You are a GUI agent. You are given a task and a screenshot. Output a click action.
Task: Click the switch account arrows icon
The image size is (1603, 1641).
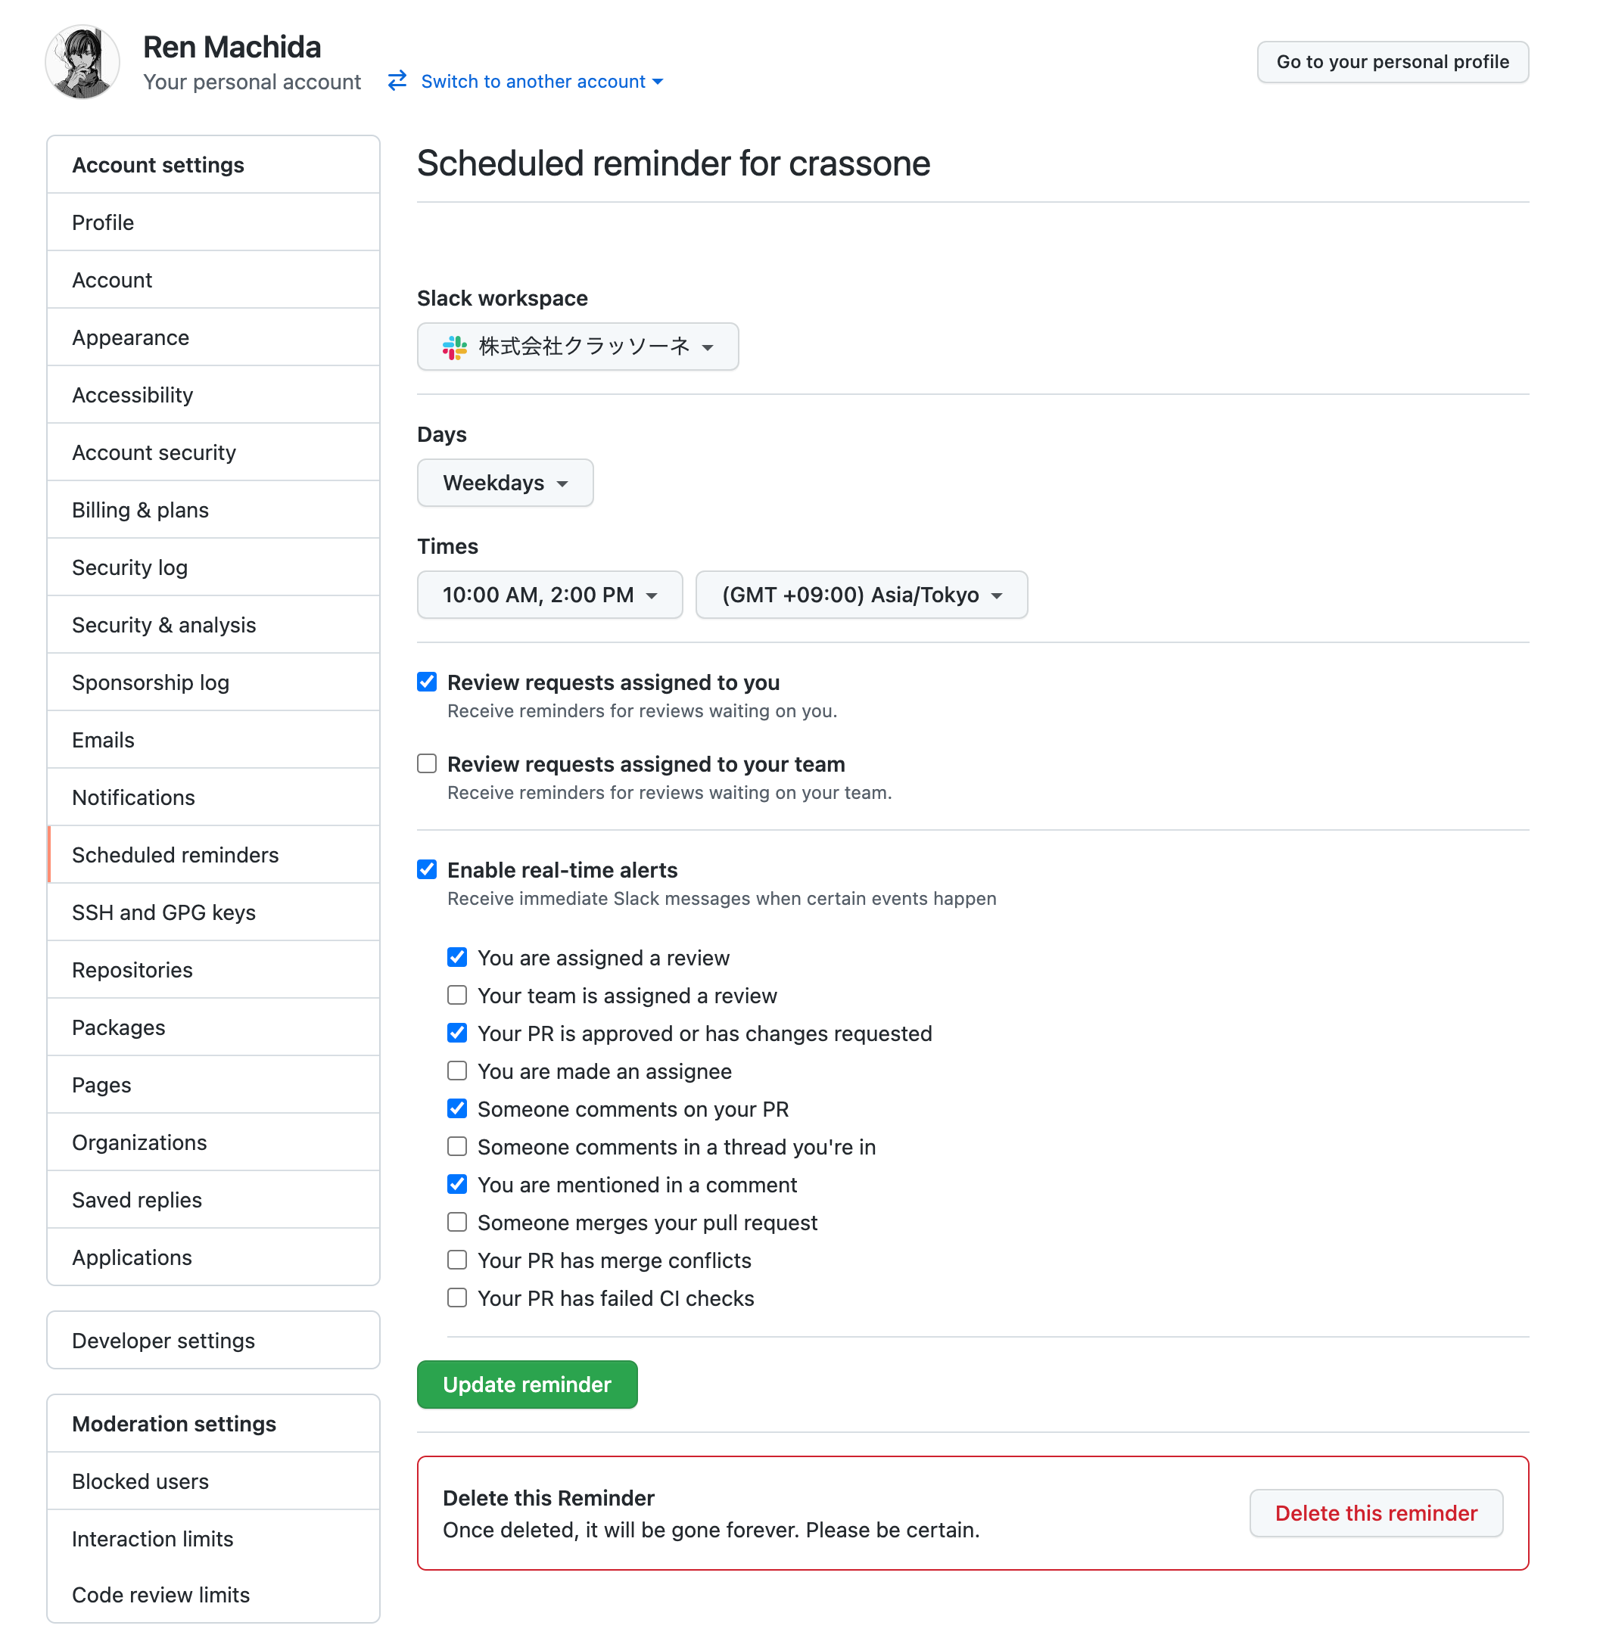click(396, 81)
